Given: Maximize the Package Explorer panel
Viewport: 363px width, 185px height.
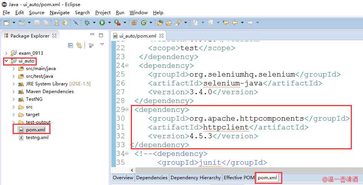Looking at the screenshot, I should click(x=101, y=35).
